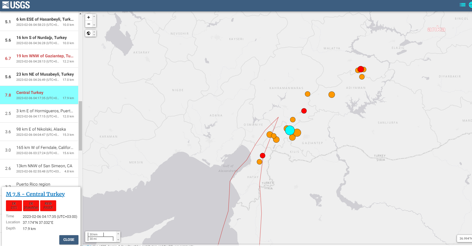Click the orange marker below Adiyaman label
The image size is (472, 246).
[332, 95]
